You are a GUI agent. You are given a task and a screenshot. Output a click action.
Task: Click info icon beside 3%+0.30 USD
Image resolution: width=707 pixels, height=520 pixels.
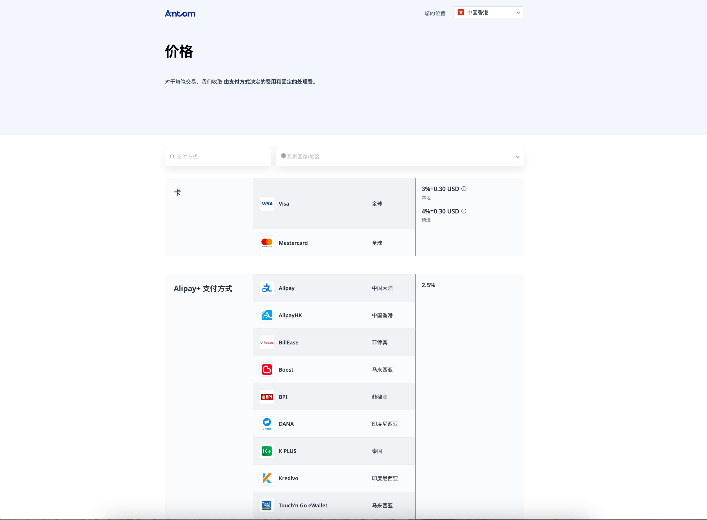(x=464, y=189)
